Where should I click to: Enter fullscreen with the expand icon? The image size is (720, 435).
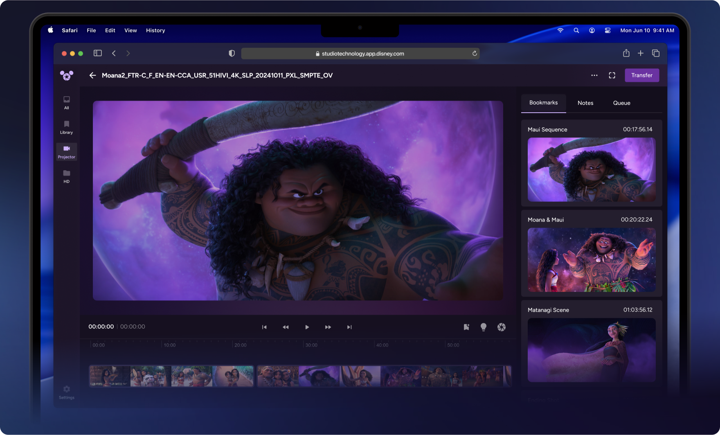tap(612, 75)
